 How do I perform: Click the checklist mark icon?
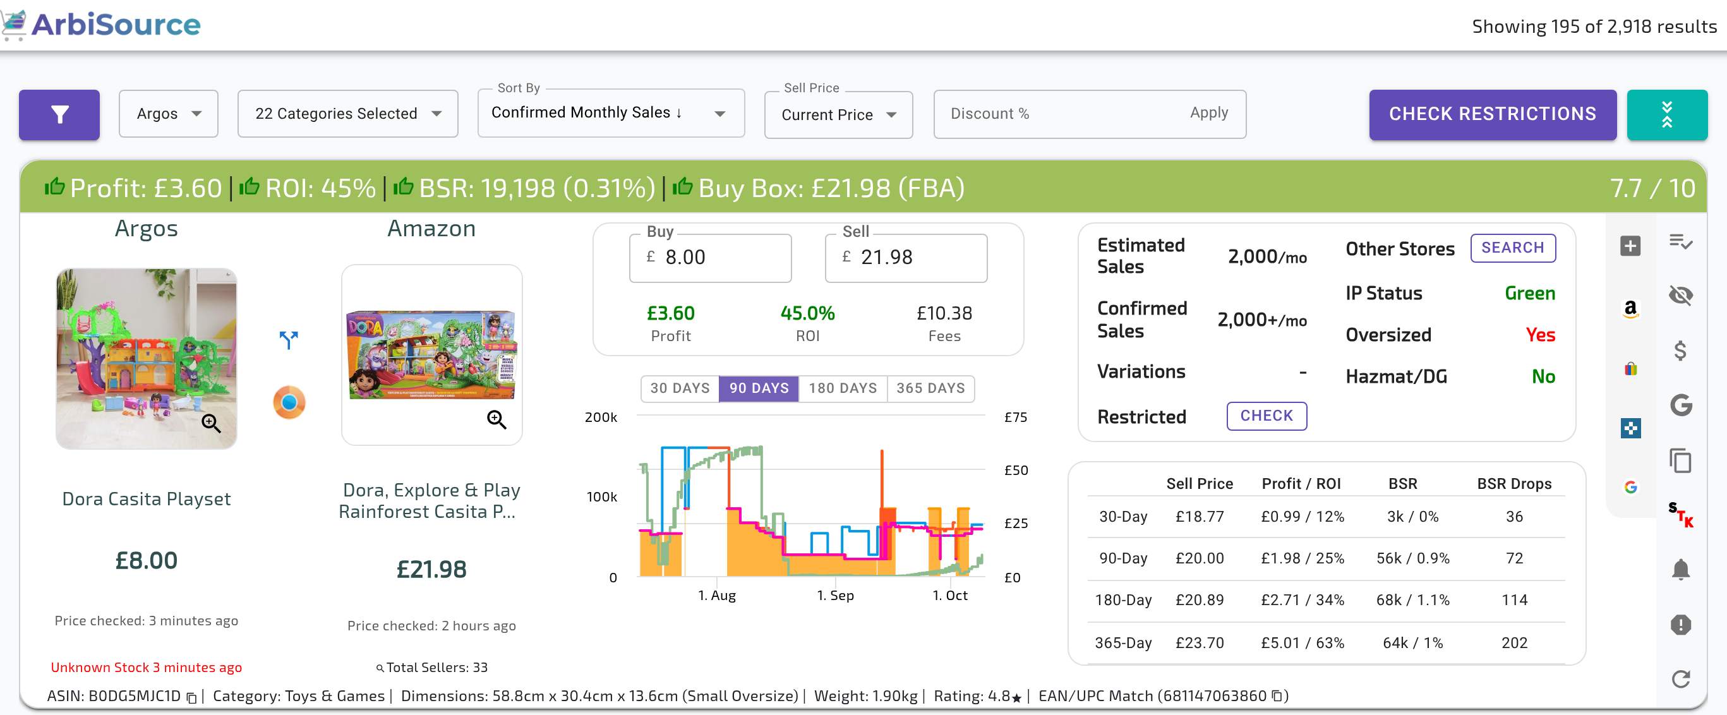point(1681,241)
